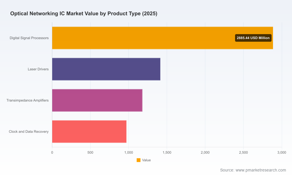Select the purple Laser Drivers bar
292x175 pixels.
click(x=106, y=69)
